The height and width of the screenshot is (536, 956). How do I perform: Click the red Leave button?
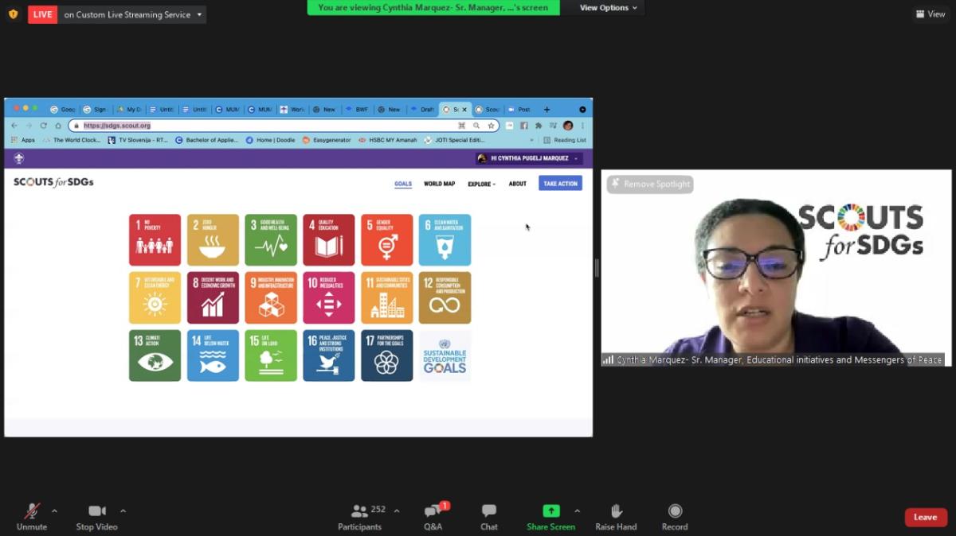[x=925, y=517]
